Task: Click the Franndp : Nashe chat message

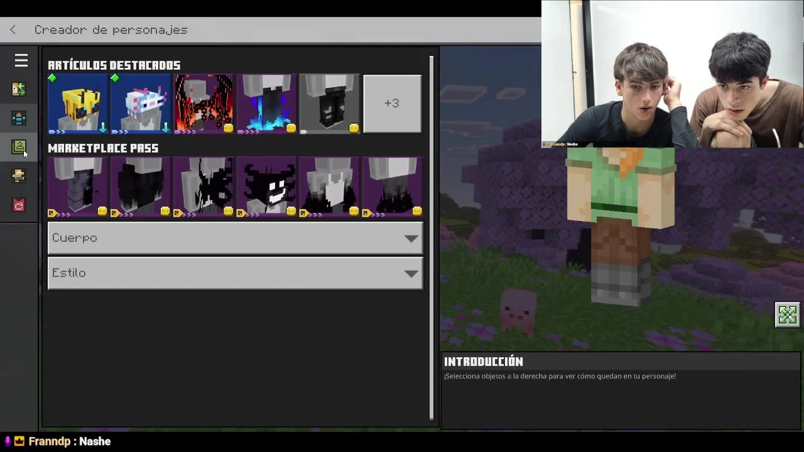Action: point(70,441)
